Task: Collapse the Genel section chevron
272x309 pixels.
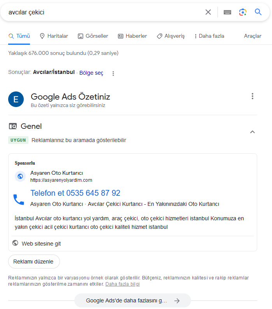Action: click(x=252, y=132)
